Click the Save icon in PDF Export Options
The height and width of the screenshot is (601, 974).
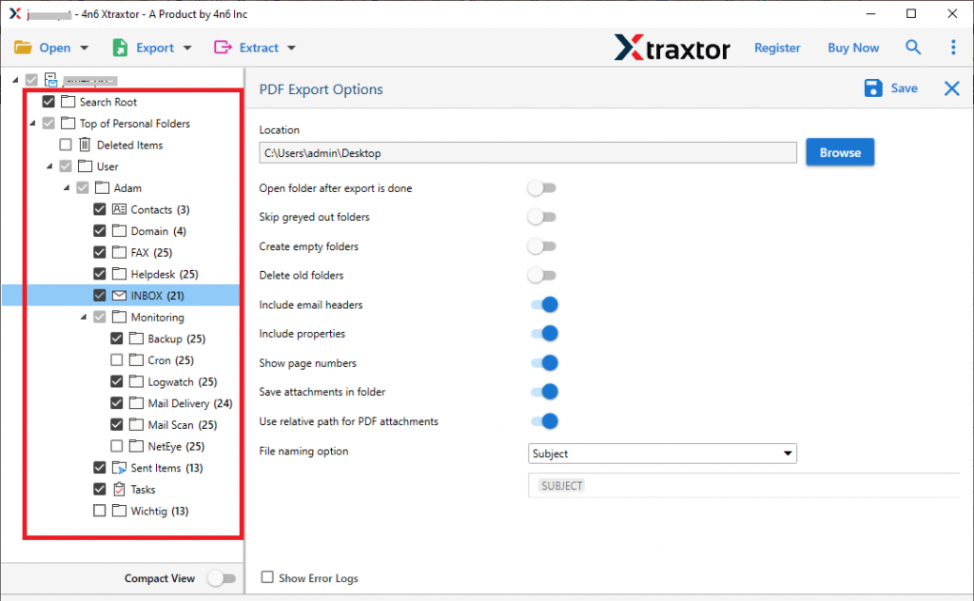point(873,87)
